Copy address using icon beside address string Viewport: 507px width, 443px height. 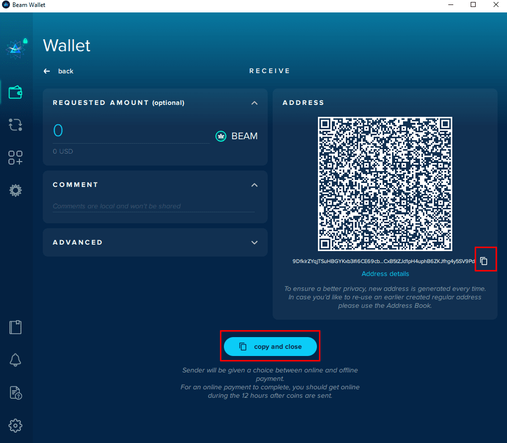484,261
